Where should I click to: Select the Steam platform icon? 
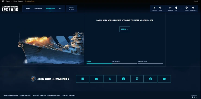click(x=187, y=9)
